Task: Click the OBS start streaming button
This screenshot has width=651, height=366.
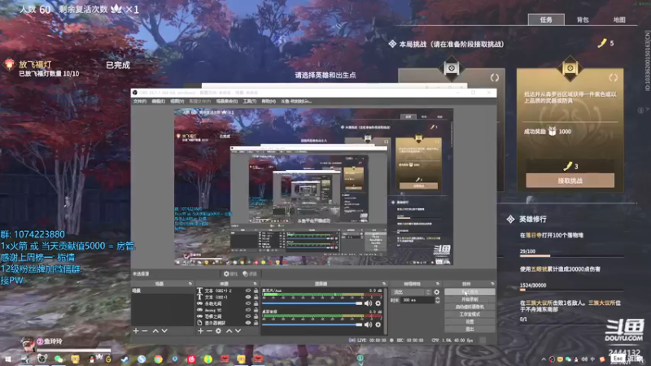Action: (470, 292)
